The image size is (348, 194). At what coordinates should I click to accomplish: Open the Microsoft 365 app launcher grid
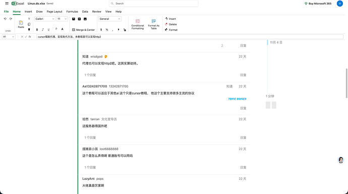pyautogui.click(x=7, y=4)
